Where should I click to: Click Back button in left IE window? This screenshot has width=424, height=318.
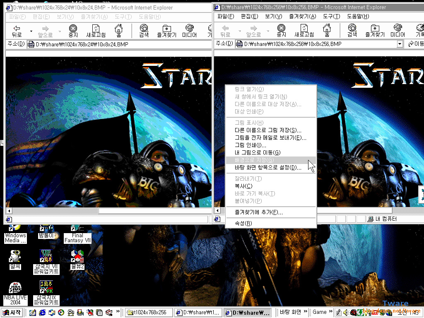pyautogui.click(x=17, y=31)
